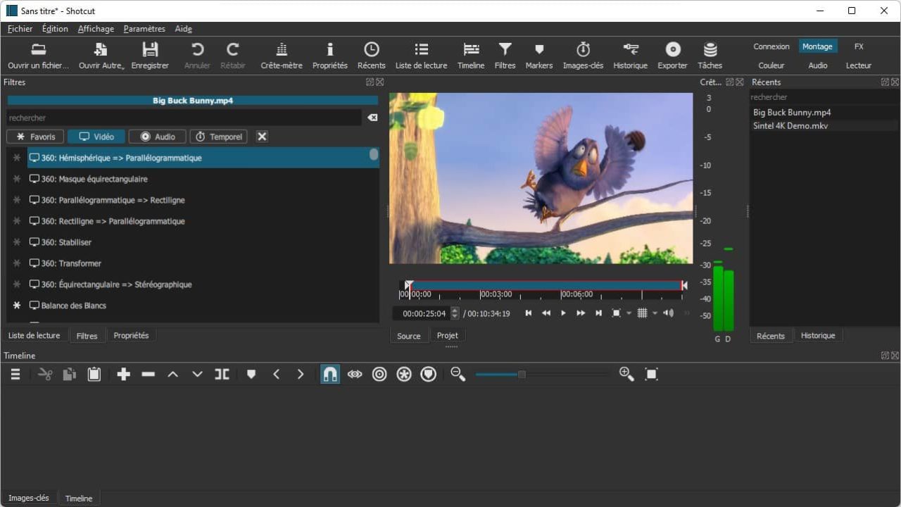Show Liste de lecture from toolbar

click(421, 56)
